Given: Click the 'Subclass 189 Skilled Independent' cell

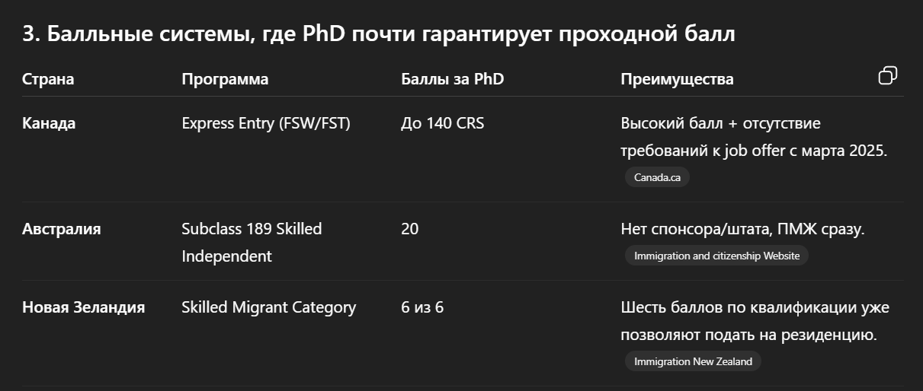Looking at the screenshot, I should point(252,242).
